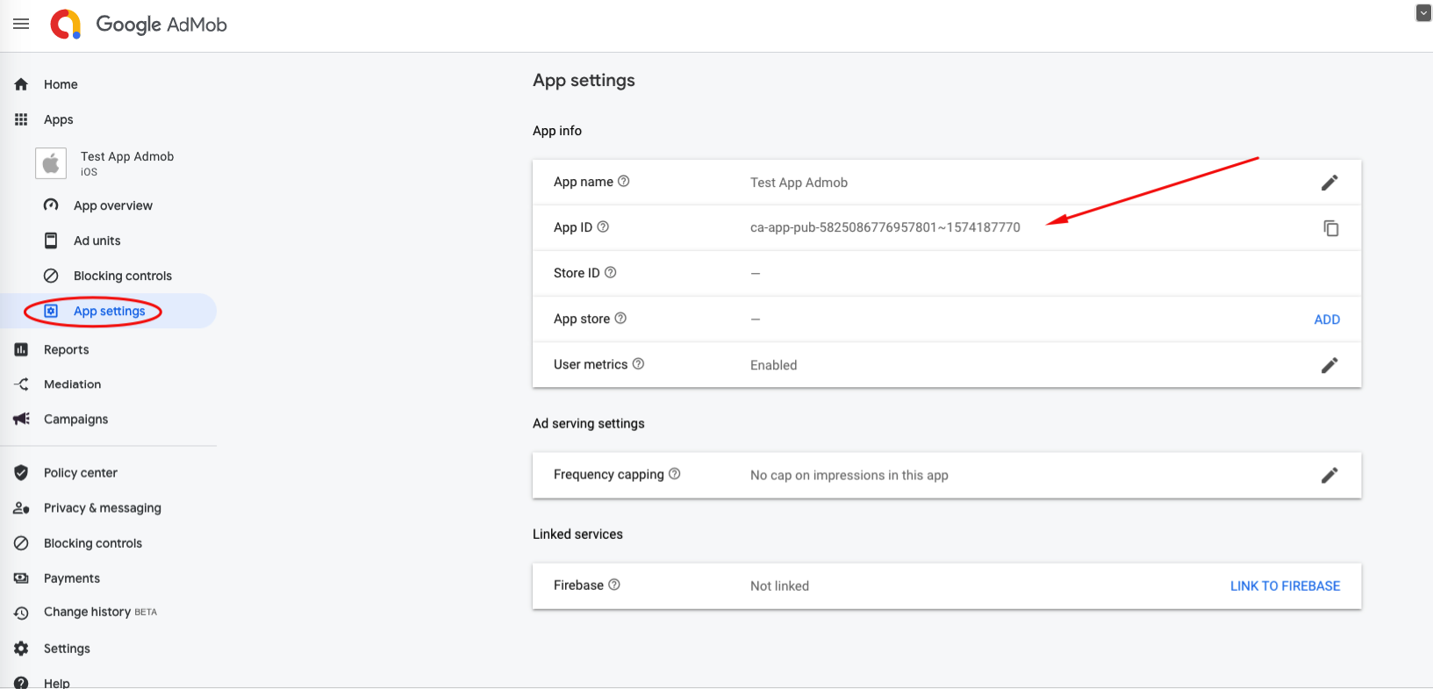Edit Frequency capping with pencil icon
Screen dimensions: 1433x689
pyautogui.click(x=1329, y=475)
